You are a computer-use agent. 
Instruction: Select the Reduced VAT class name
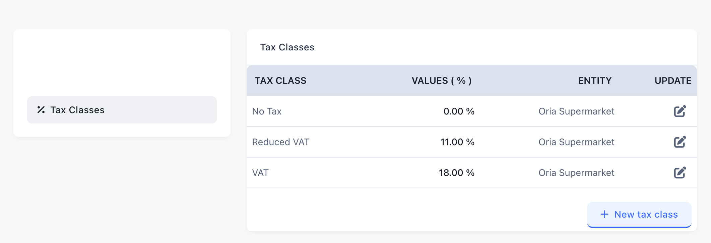tap(280, 142)
